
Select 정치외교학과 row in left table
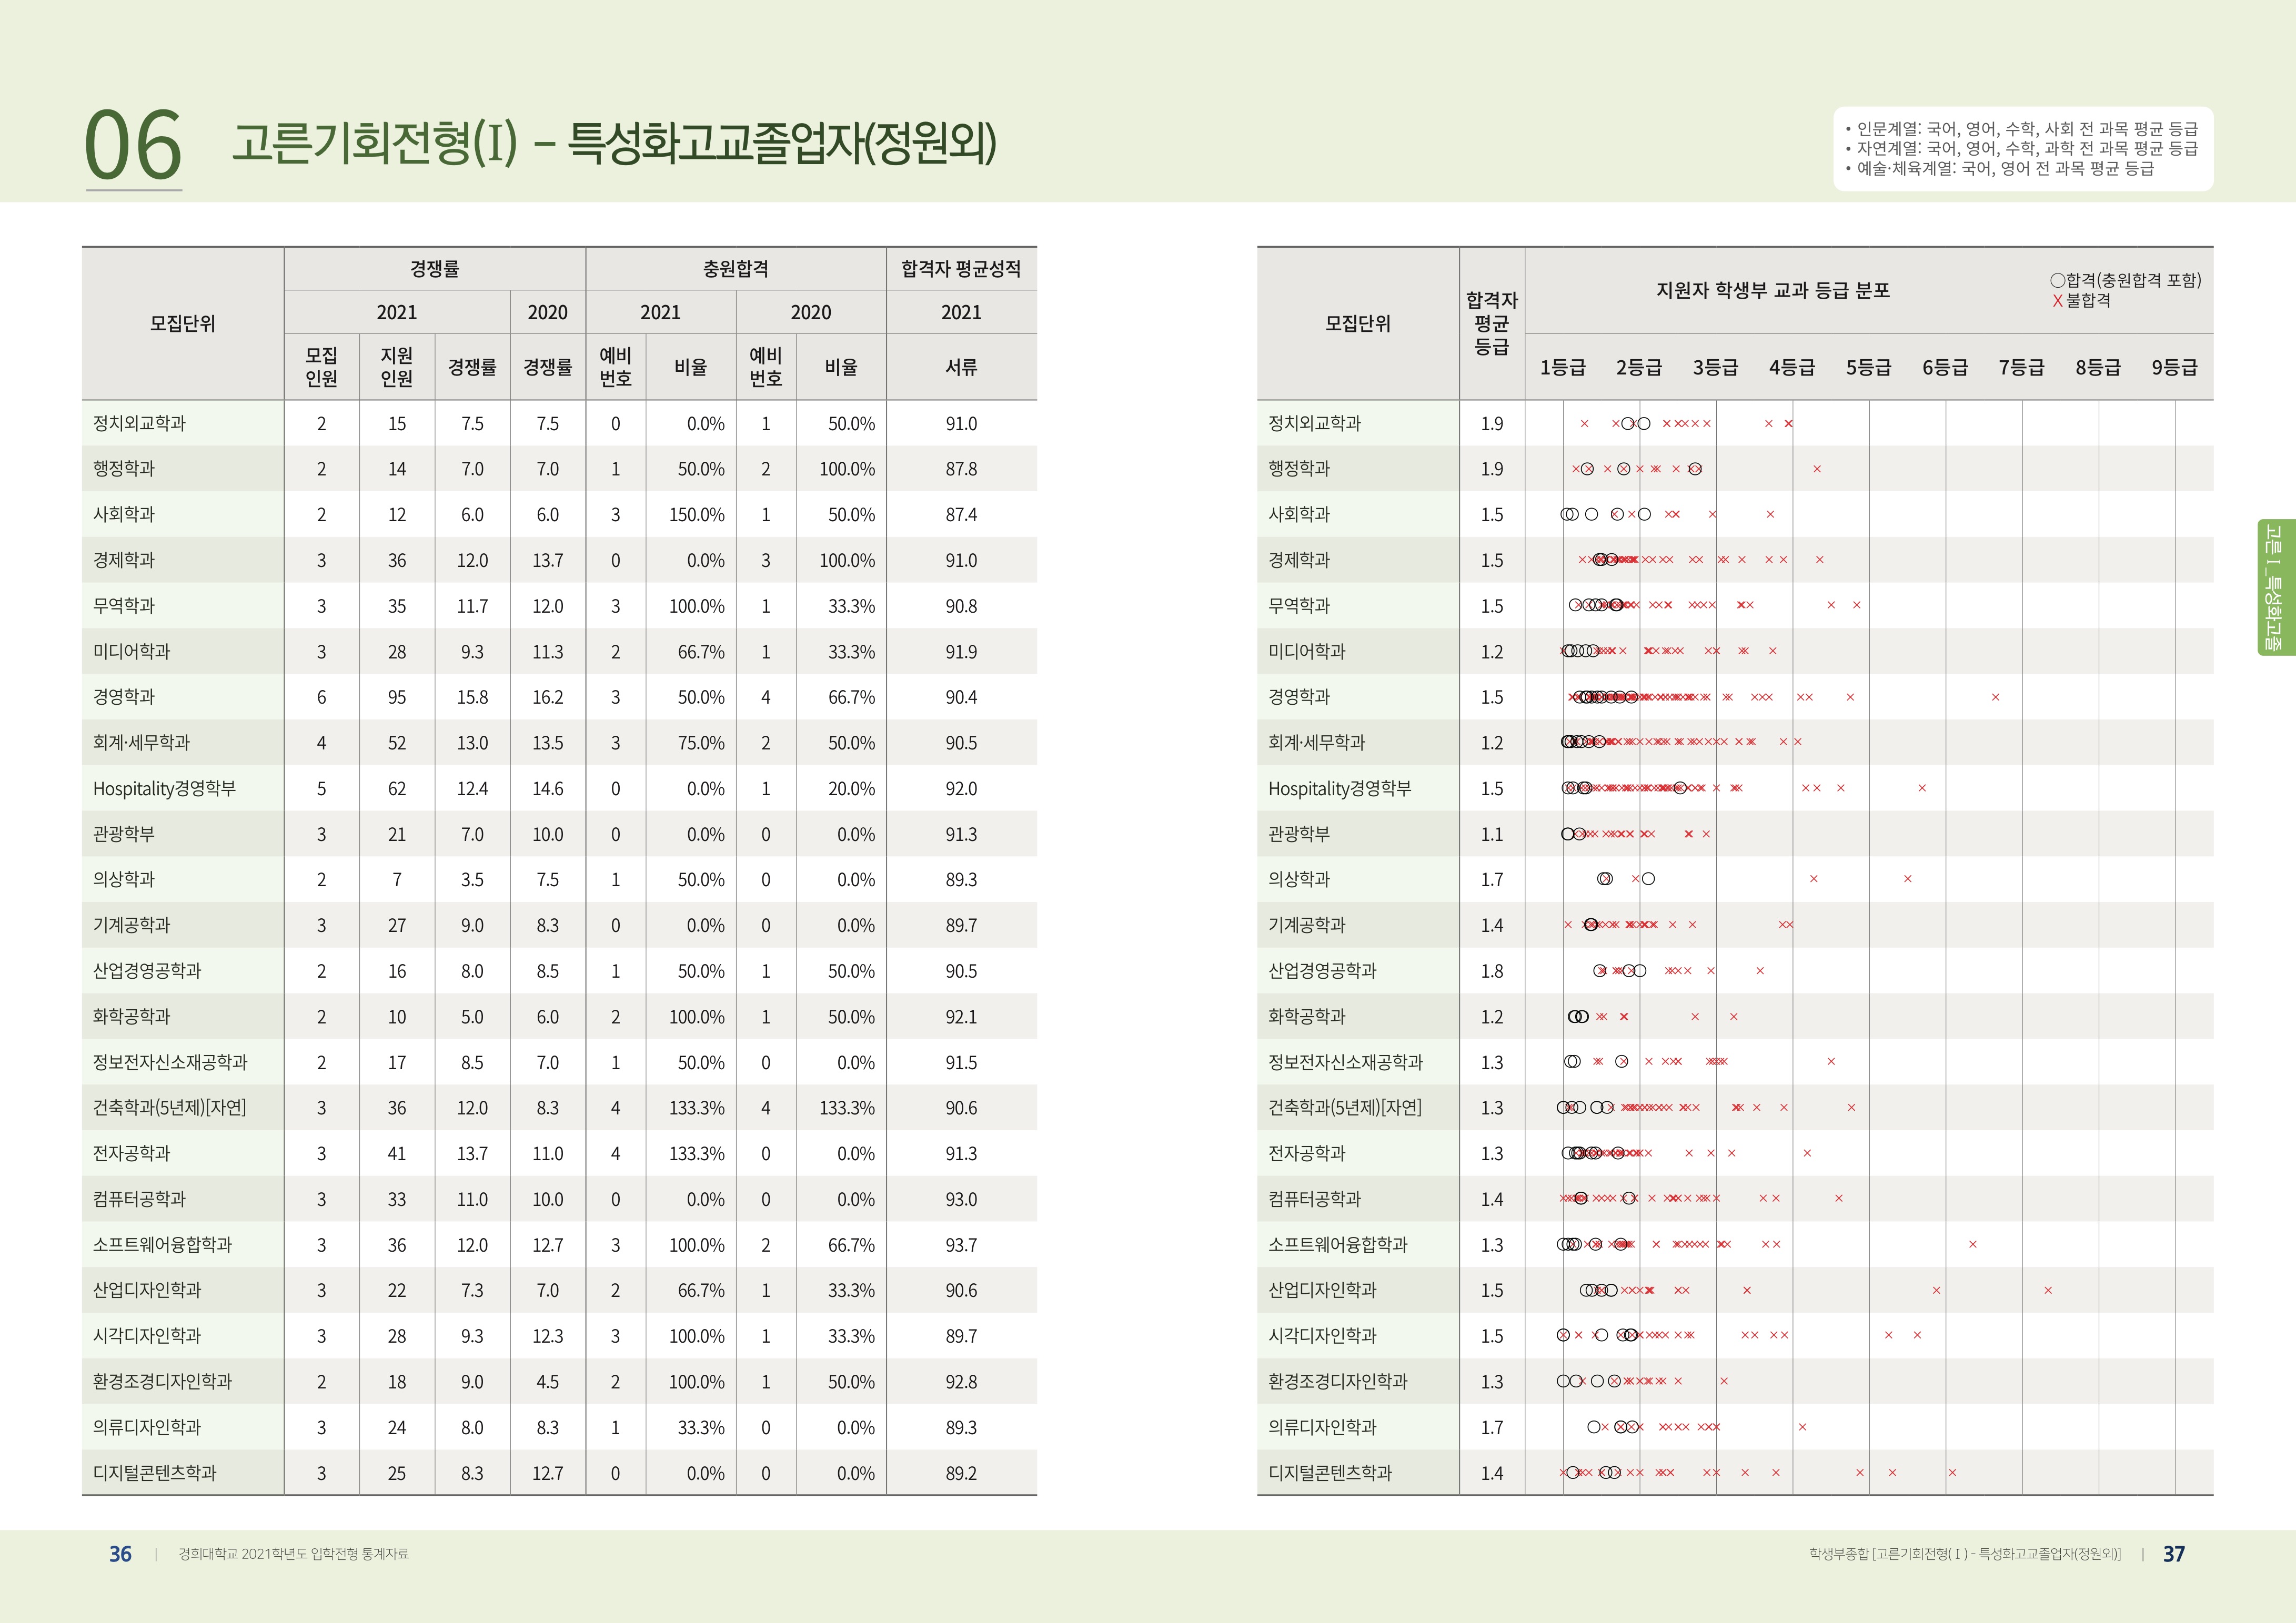coord(140,424)
